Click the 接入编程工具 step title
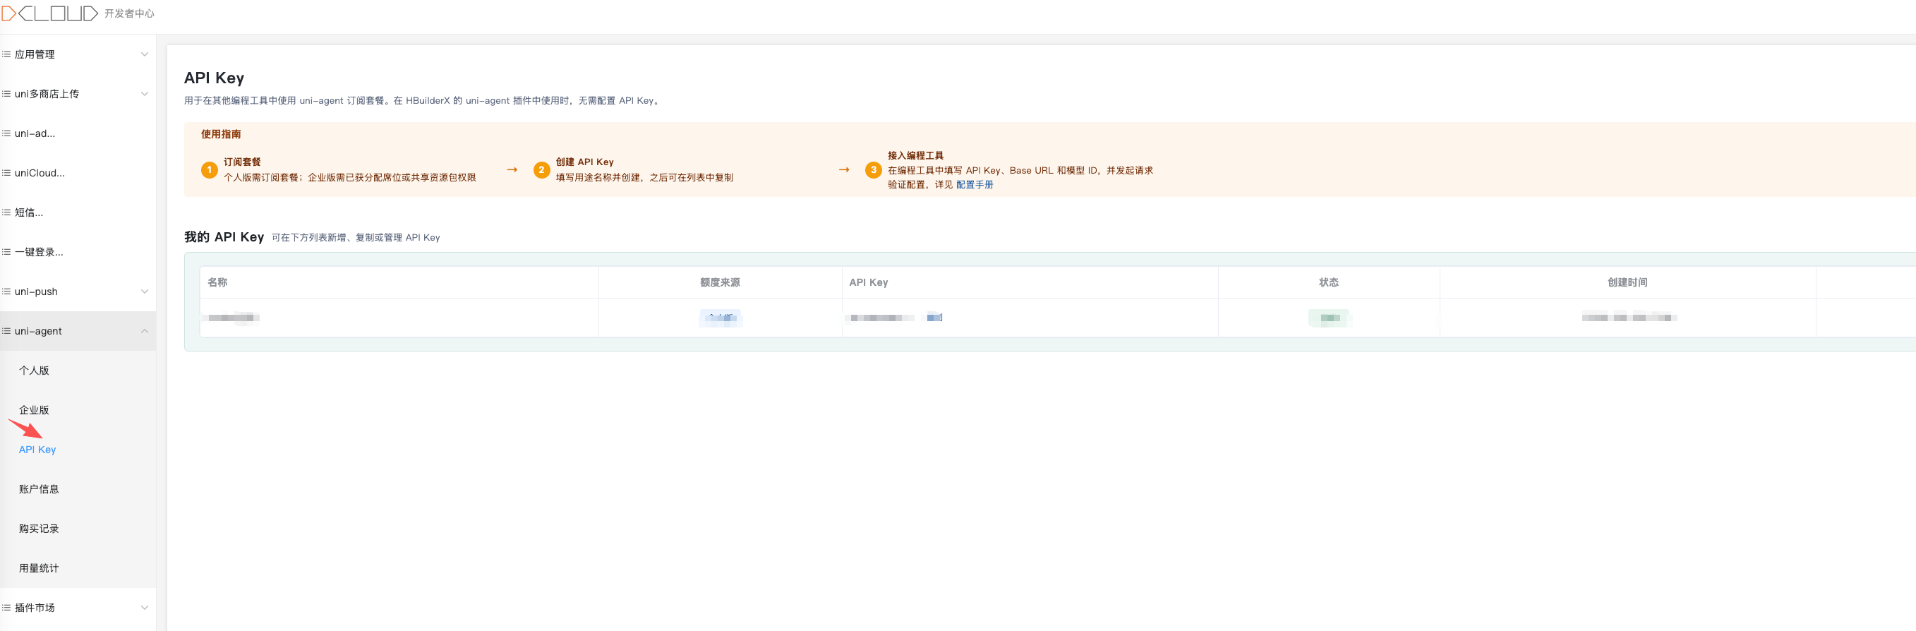Screen dimensions: 1916x631 (915, 155)
